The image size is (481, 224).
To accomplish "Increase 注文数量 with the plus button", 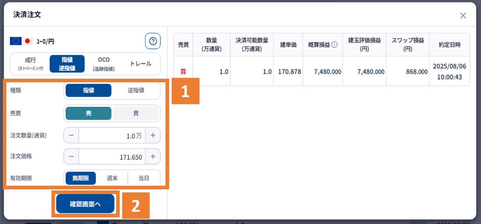I will point(153,135).
